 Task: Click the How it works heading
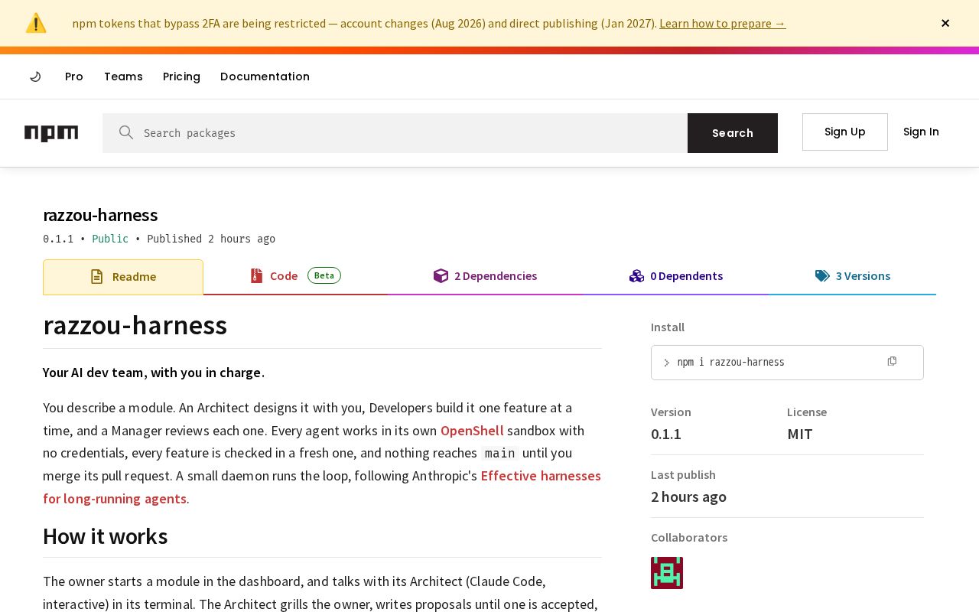click(x=105, y=536)
